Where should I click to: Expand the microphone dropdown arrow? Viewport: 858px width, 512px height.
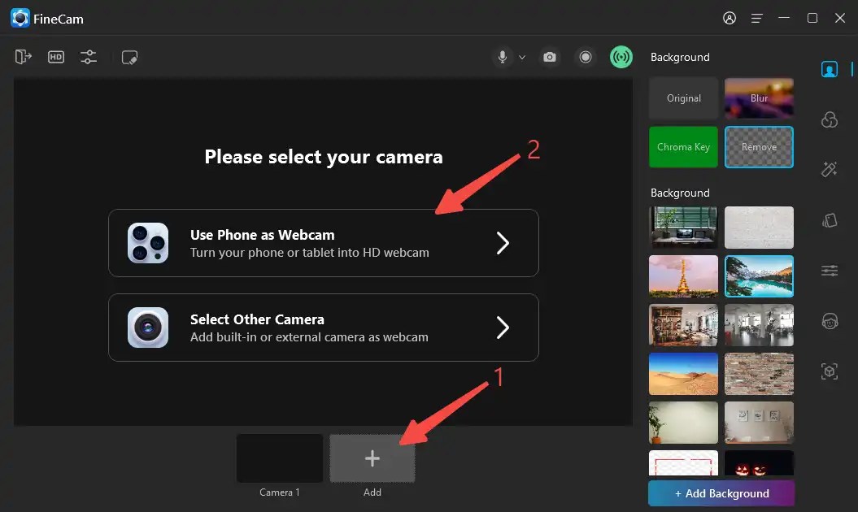[x=522, y=58]
